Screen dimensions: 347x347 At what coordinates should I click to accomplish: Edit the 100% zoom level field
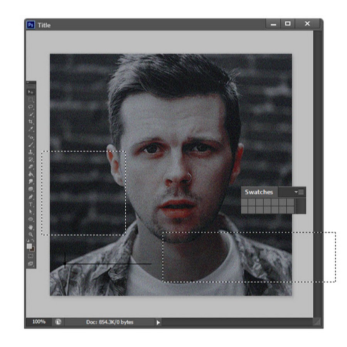coord(39,322)
